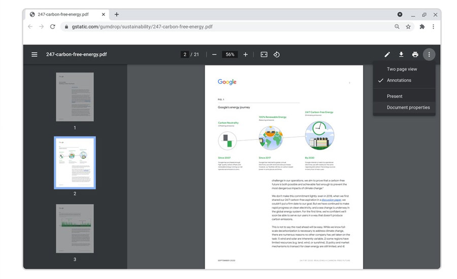Screen dimensions: 457x279
Task: Click the tab search dropdown icon
Action: coord(400,14)
